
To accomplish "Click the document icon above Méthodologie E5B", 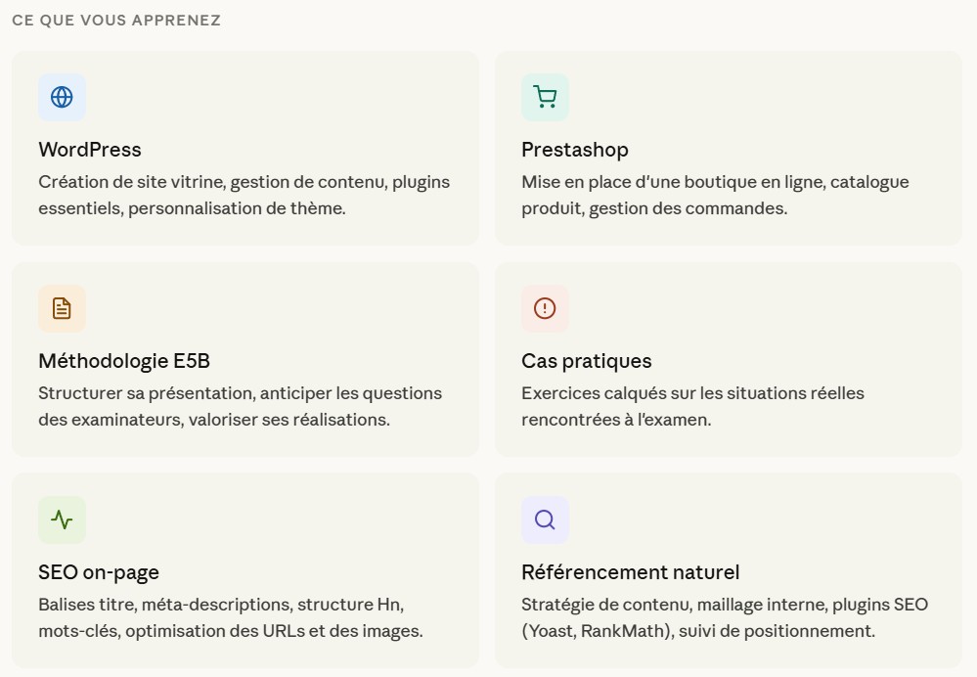I will click(62, 308).
